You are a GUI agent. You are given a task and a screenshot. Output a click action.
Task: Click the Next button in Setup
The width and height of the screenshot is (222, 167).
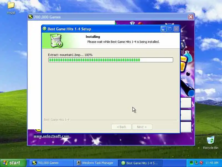coord(142,127)
